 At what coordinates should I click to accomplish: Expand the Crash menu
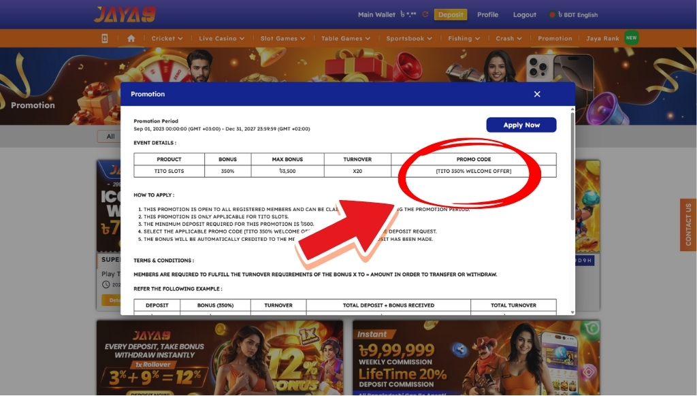click(508, 38)
